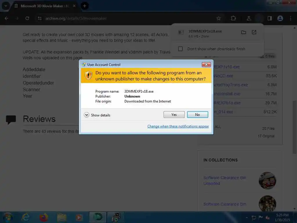Click the _014.exe 512.2K file link

tap(223, 112)
